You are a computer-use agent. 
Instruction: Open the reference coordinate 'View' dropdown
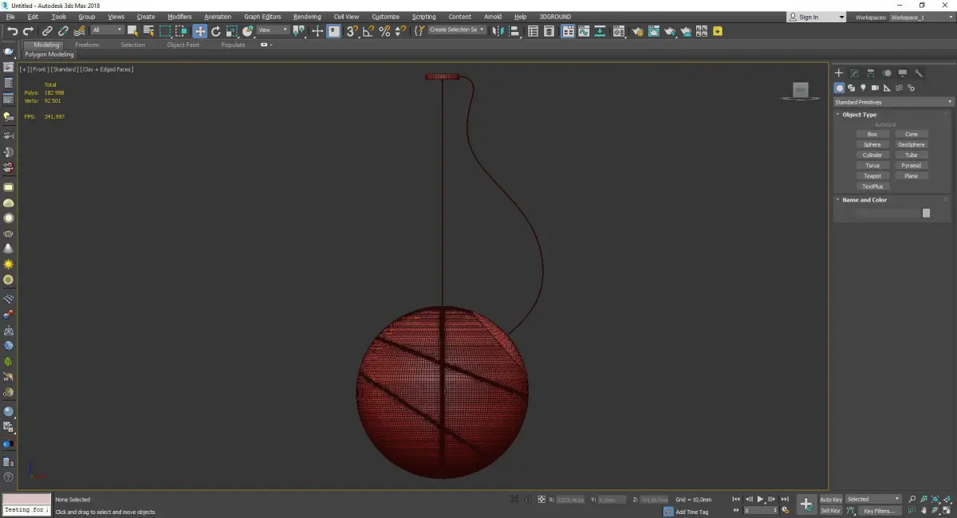pyautogui.click(x=273, y=30)
